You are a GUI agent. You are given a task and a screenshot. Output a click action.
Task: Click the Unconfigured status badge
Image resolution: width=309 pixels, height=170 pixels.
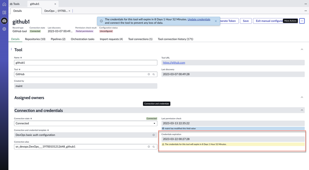click(x=106, y=31)
